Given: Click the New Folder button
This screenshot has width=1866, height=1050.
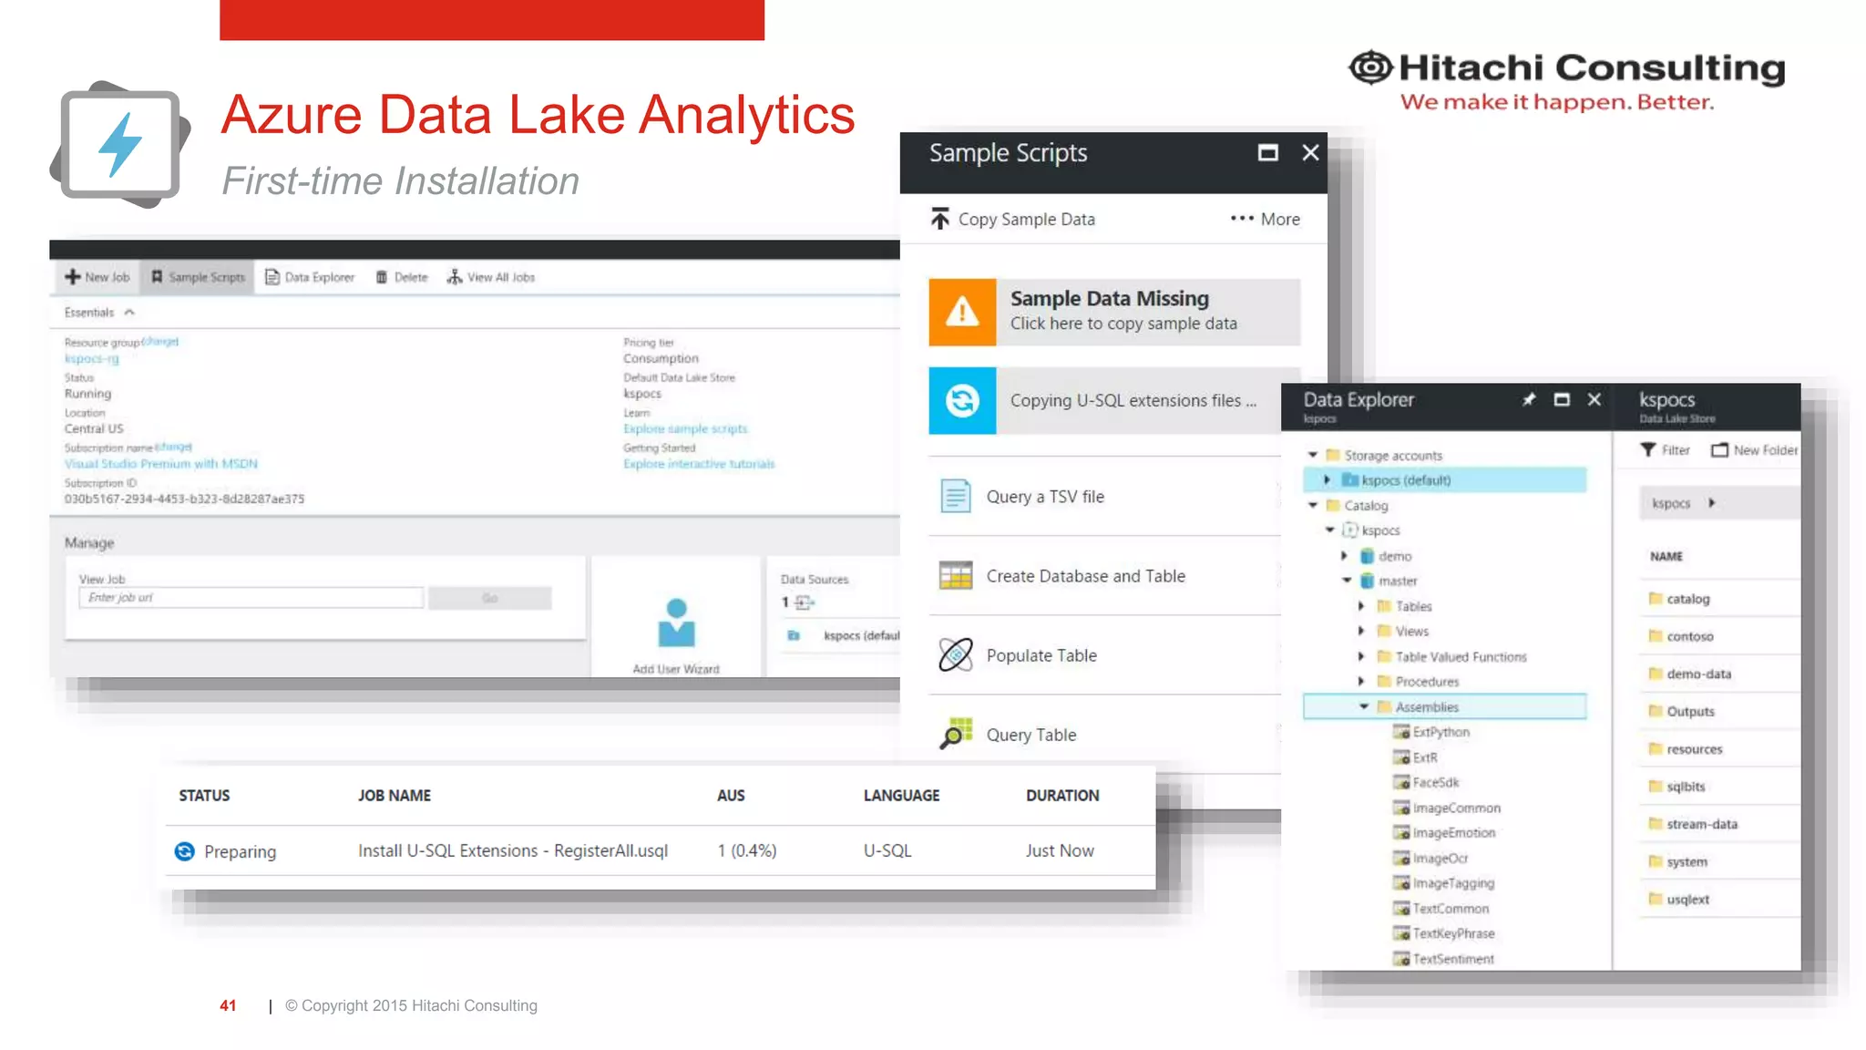Looking at the screenshot, I should (1754, 450).
